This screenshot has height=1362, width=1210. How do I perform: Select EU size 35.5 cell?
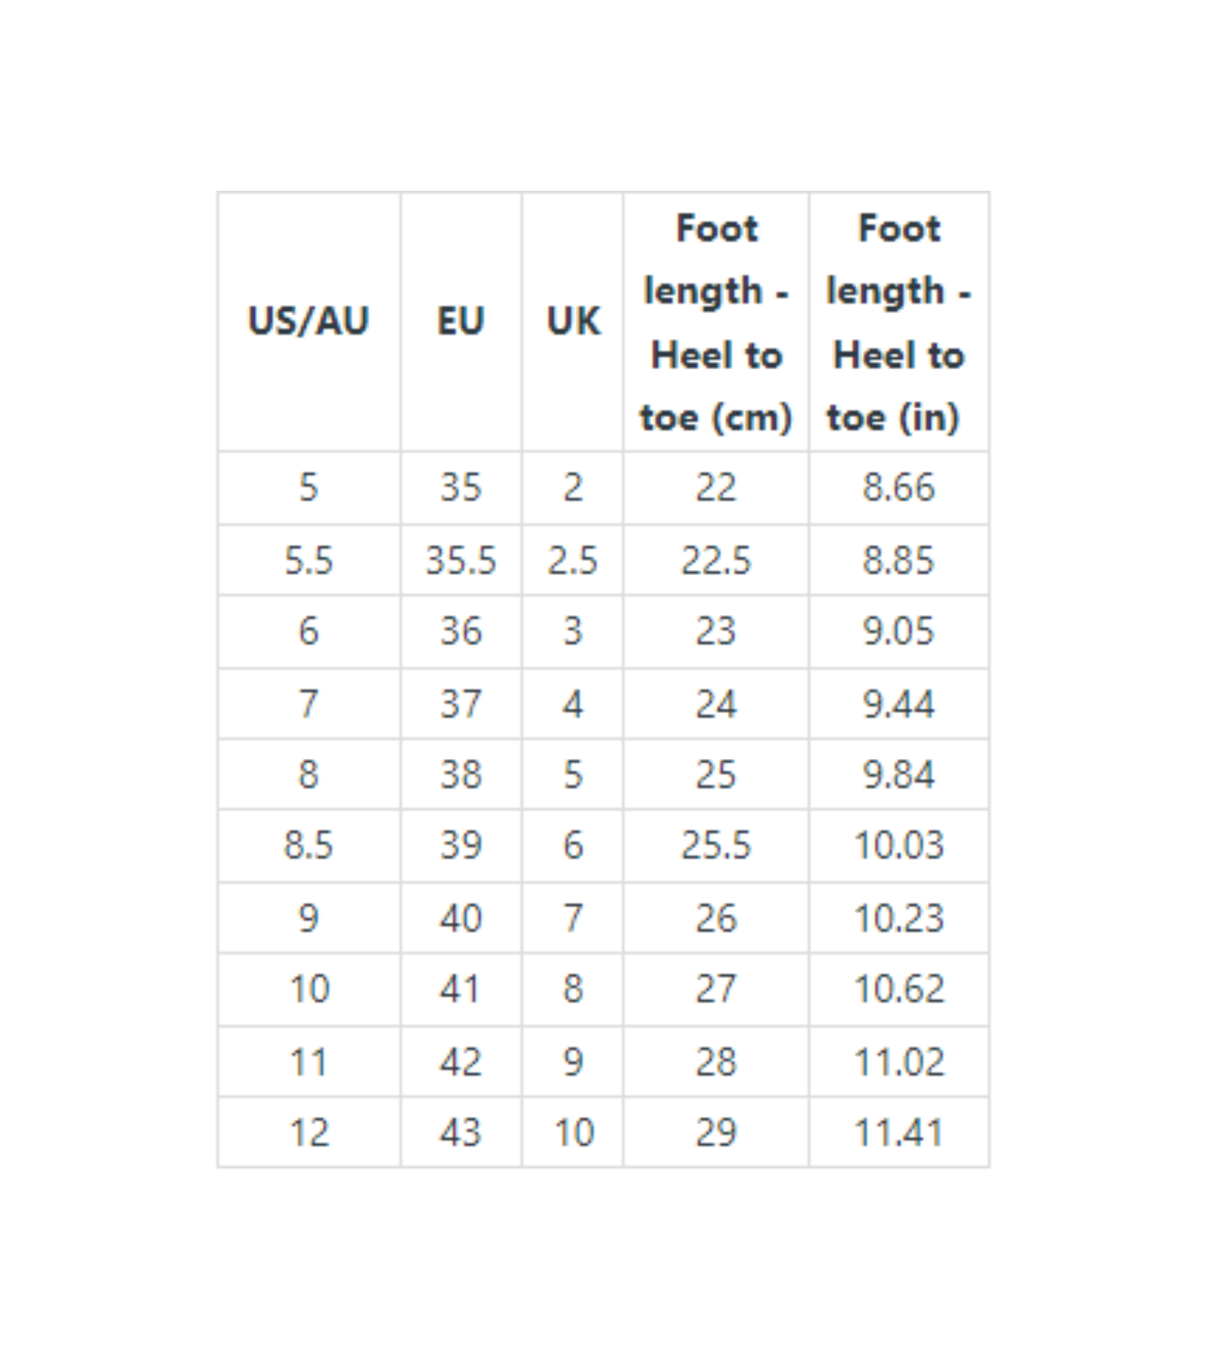461,561
